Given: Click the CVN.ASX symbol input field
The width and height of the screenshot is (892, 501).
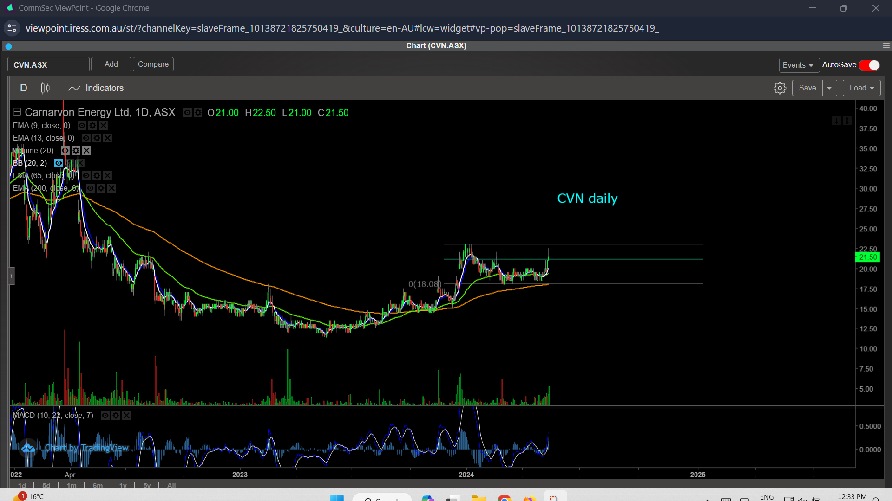Looking at the screenshot, I should tap(48, 64).
